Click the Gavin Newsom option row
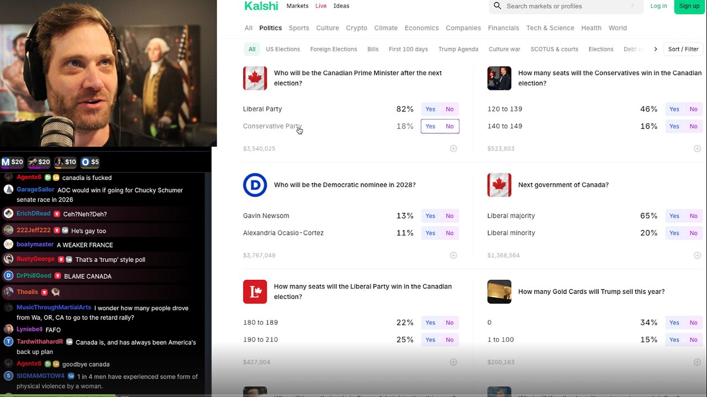This screenshot has height=397, width=707. coord(351,216)
